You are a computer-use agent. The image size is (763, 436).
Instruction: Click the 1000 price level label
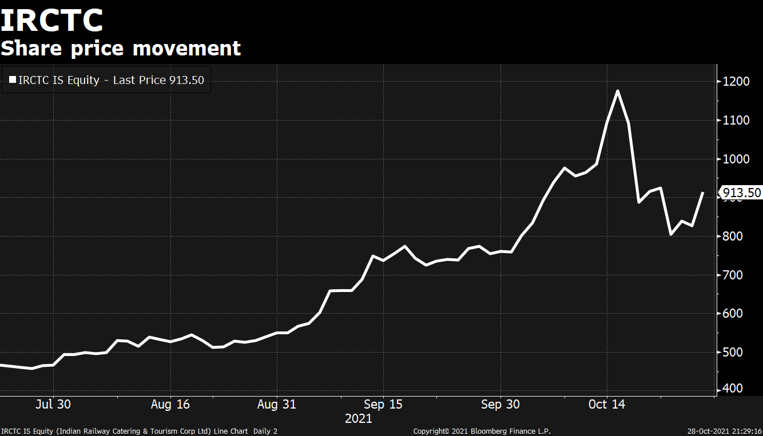736,159
